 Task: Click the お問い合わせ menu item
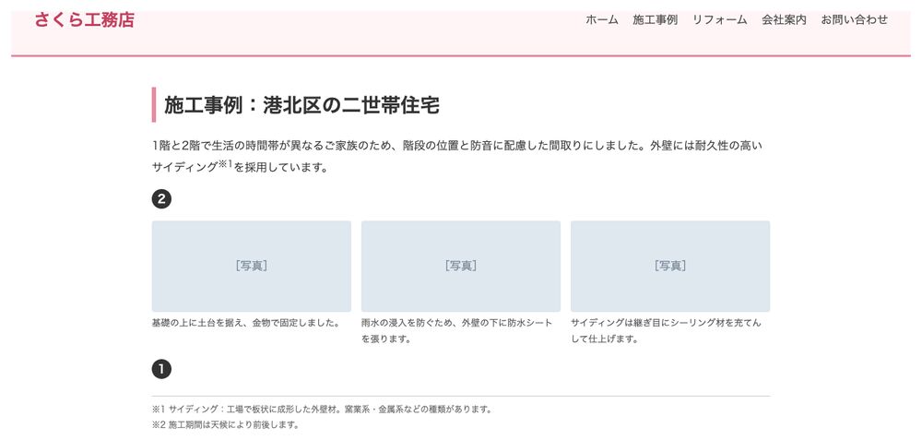[x=855, y=20]
